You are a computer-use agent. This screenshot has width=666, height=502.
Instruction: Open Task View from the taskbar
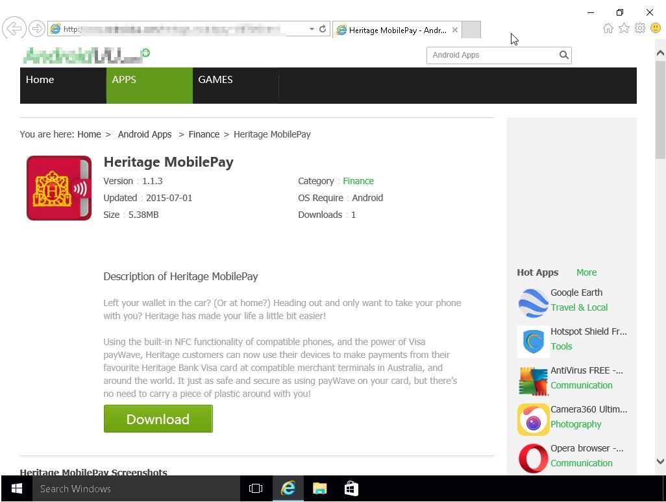(x=256, y=489)
